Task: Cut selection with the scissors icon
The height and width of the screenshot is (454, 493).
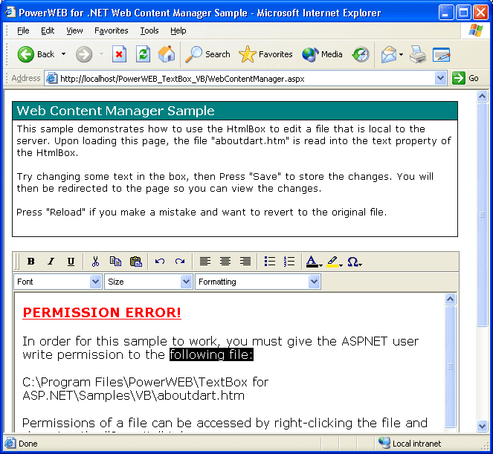Action: 95,262
